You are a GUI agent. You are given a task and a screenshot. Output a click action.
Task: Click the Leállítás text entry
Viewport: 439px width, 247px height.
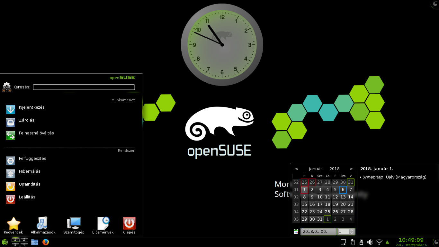[27, 197]
